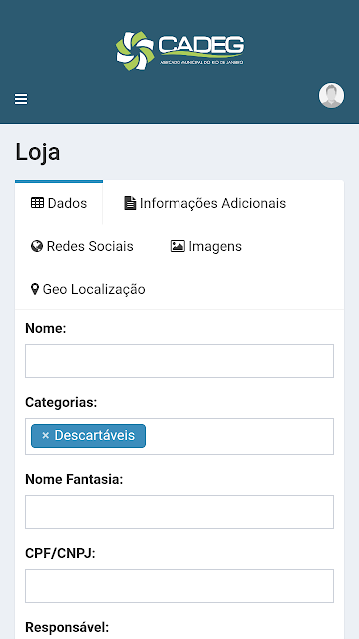The height and width of the screenshot is (639, 359).
Task: Click into the Nome Fantasia field
Action: 179,512
